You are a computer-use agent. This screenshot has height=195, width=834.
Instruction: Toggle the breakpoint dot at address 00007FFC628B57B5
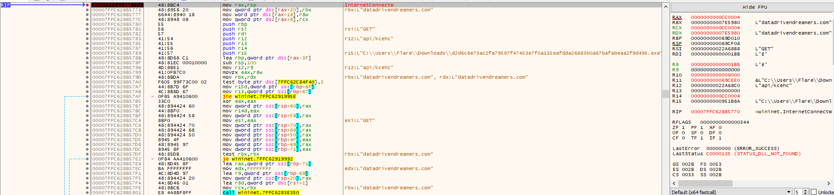click(87, 101)
